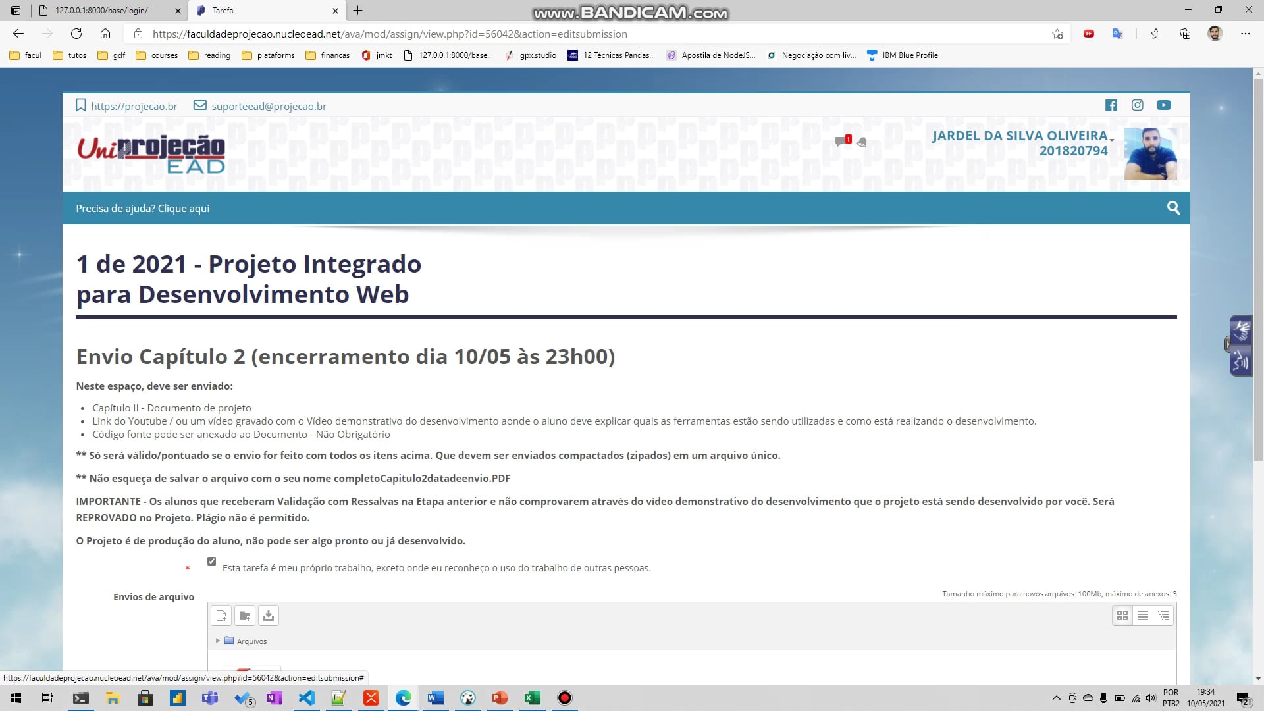Open the notifications bell icon
This screenshot has width=1264, height=711.
pos(862,142)
